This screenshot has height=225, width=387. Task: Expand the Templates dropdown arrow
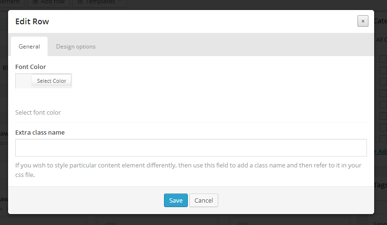tap(120, 1)
